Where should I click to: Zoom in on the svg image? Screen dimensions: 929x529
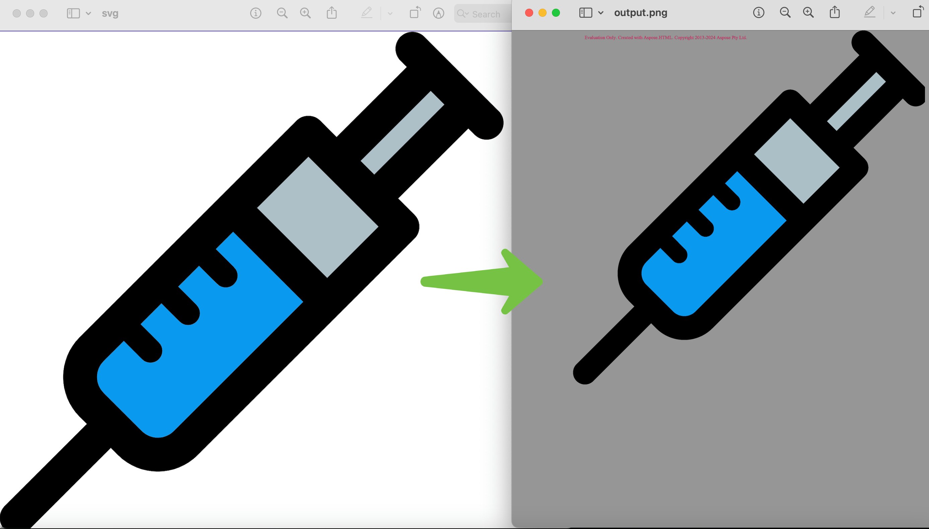[x=306, y=13]
